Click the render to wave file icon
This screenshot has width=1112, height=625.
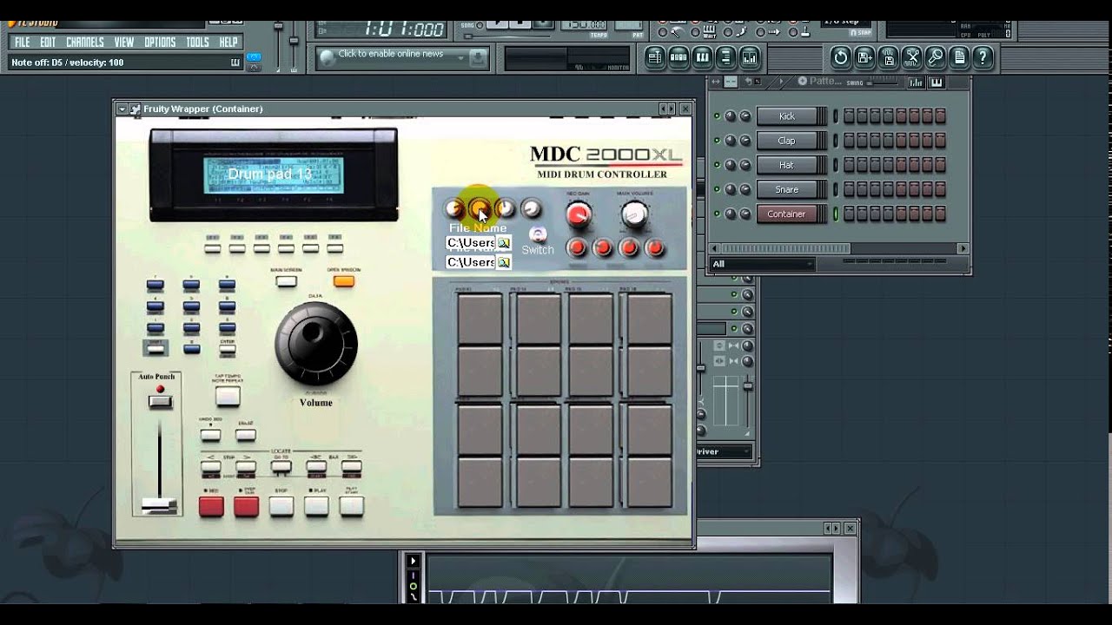(x=888, y=58)
